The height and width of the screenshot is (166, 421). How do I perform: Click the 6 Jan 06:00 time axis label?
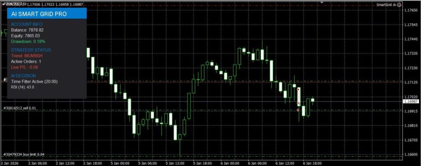[x=258, y=163]
